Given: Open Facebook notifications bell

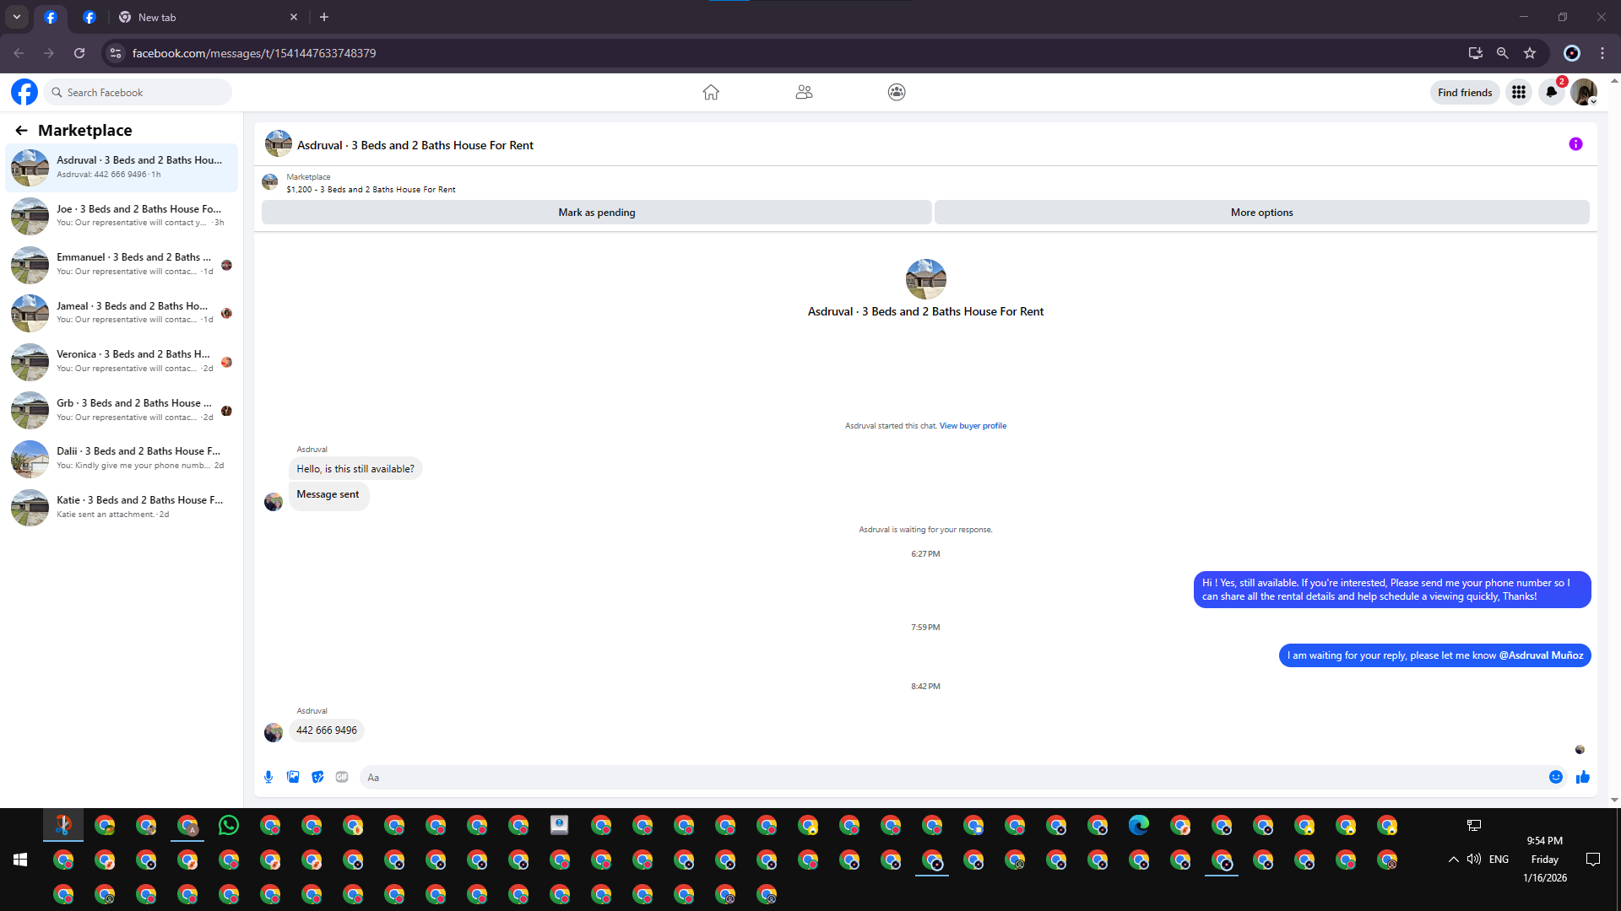Looking at the screenshot, I should click(x=1551, y=92).
